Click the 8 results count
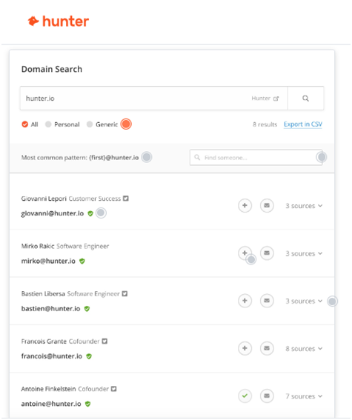The width and height of the screenshot is (352, 420). point(265,124)
